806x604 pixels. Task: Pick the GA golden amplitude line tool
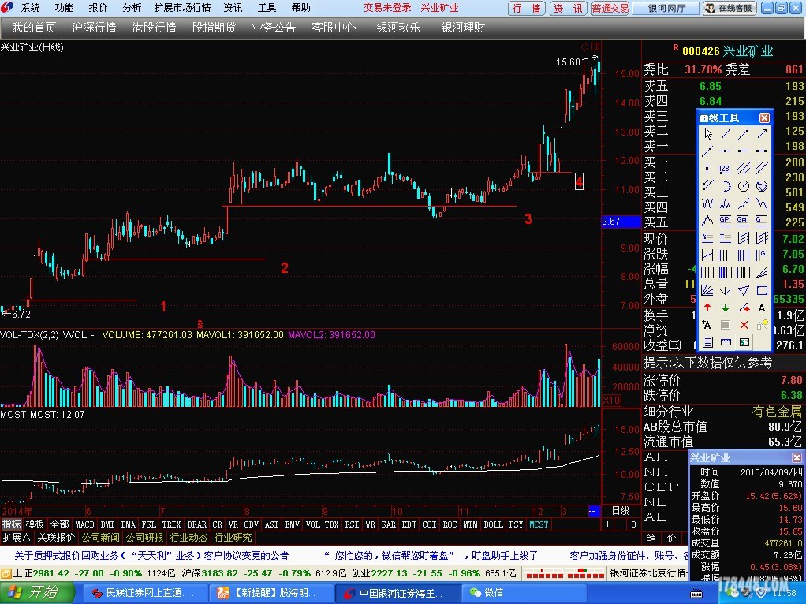coord(744,220)
